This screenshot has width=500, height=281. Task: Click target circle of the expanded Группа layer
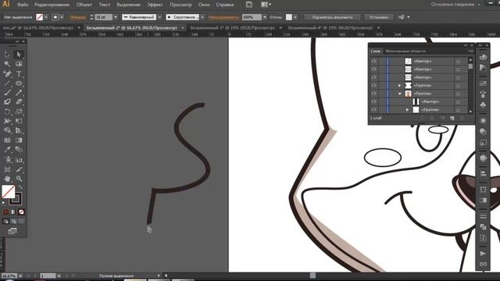(x=458, y=94)
